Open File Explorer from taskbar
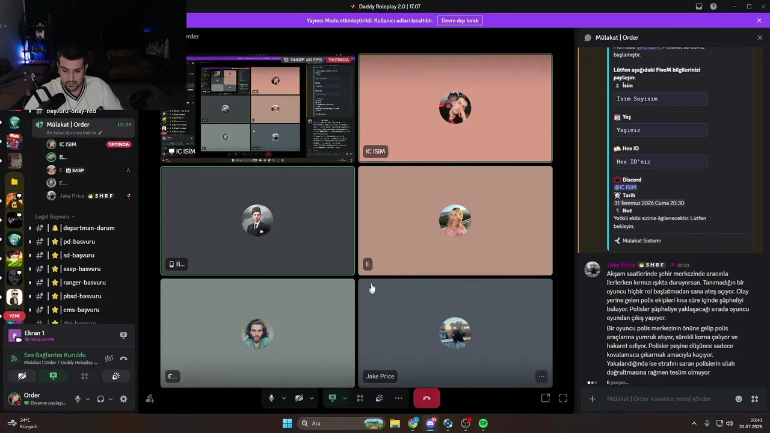Screen dimensions: 770x433 [x=395, y=423]
